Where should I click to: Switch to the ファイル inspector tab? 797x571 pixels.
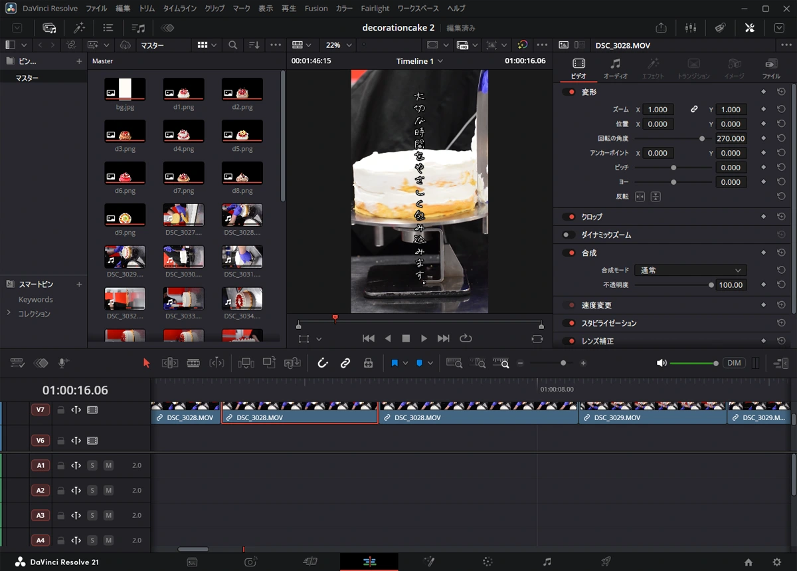(x=771, y=68)
